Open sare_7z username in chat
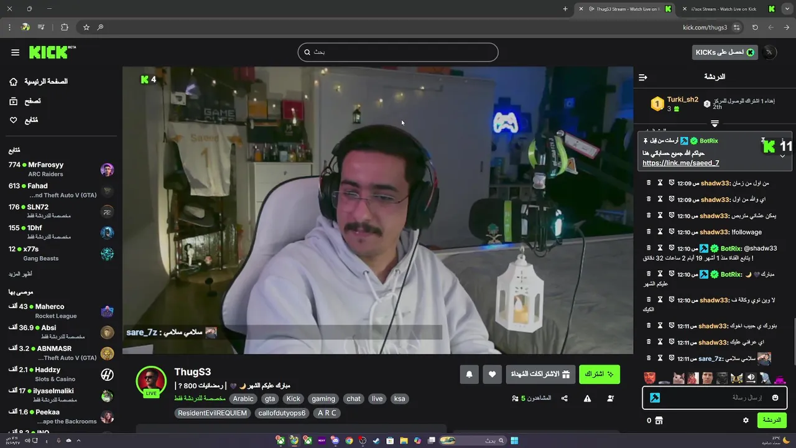This screenshot has height=448, width=796. pyautogui.click(x=710, y=359)
